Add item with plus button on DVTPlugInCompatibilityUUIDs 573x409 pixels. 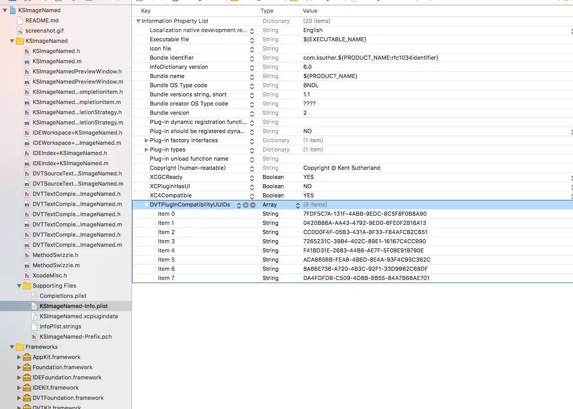[x=246, y=205]
